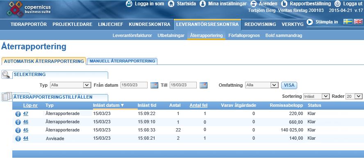364x159 pixels.
Task: Show info for row 45
Action: 18,130
